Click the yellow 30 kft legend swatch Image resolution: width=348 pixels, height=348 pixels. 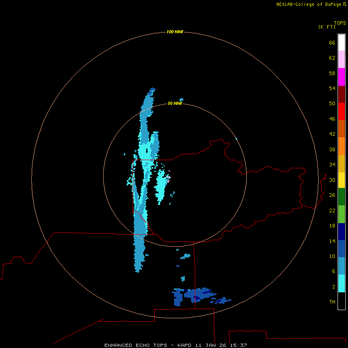341,180
